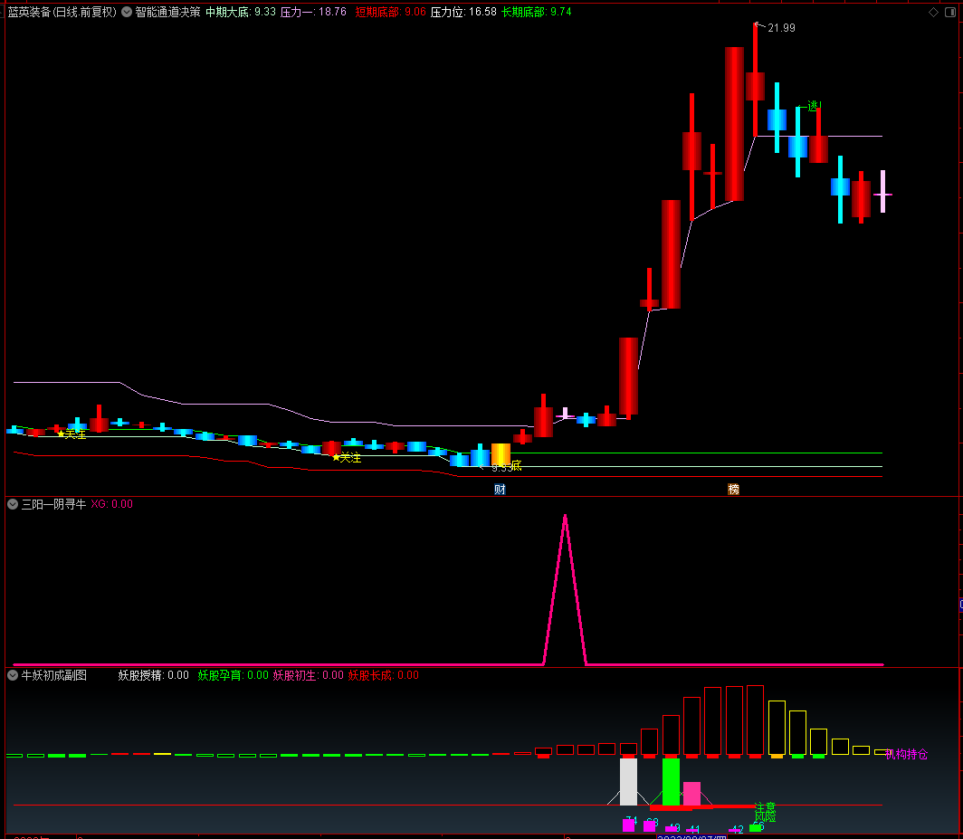
Task: Click the 牛妖初成副图 indicator title
Action: pyautogui.click(x=54, y=675)
